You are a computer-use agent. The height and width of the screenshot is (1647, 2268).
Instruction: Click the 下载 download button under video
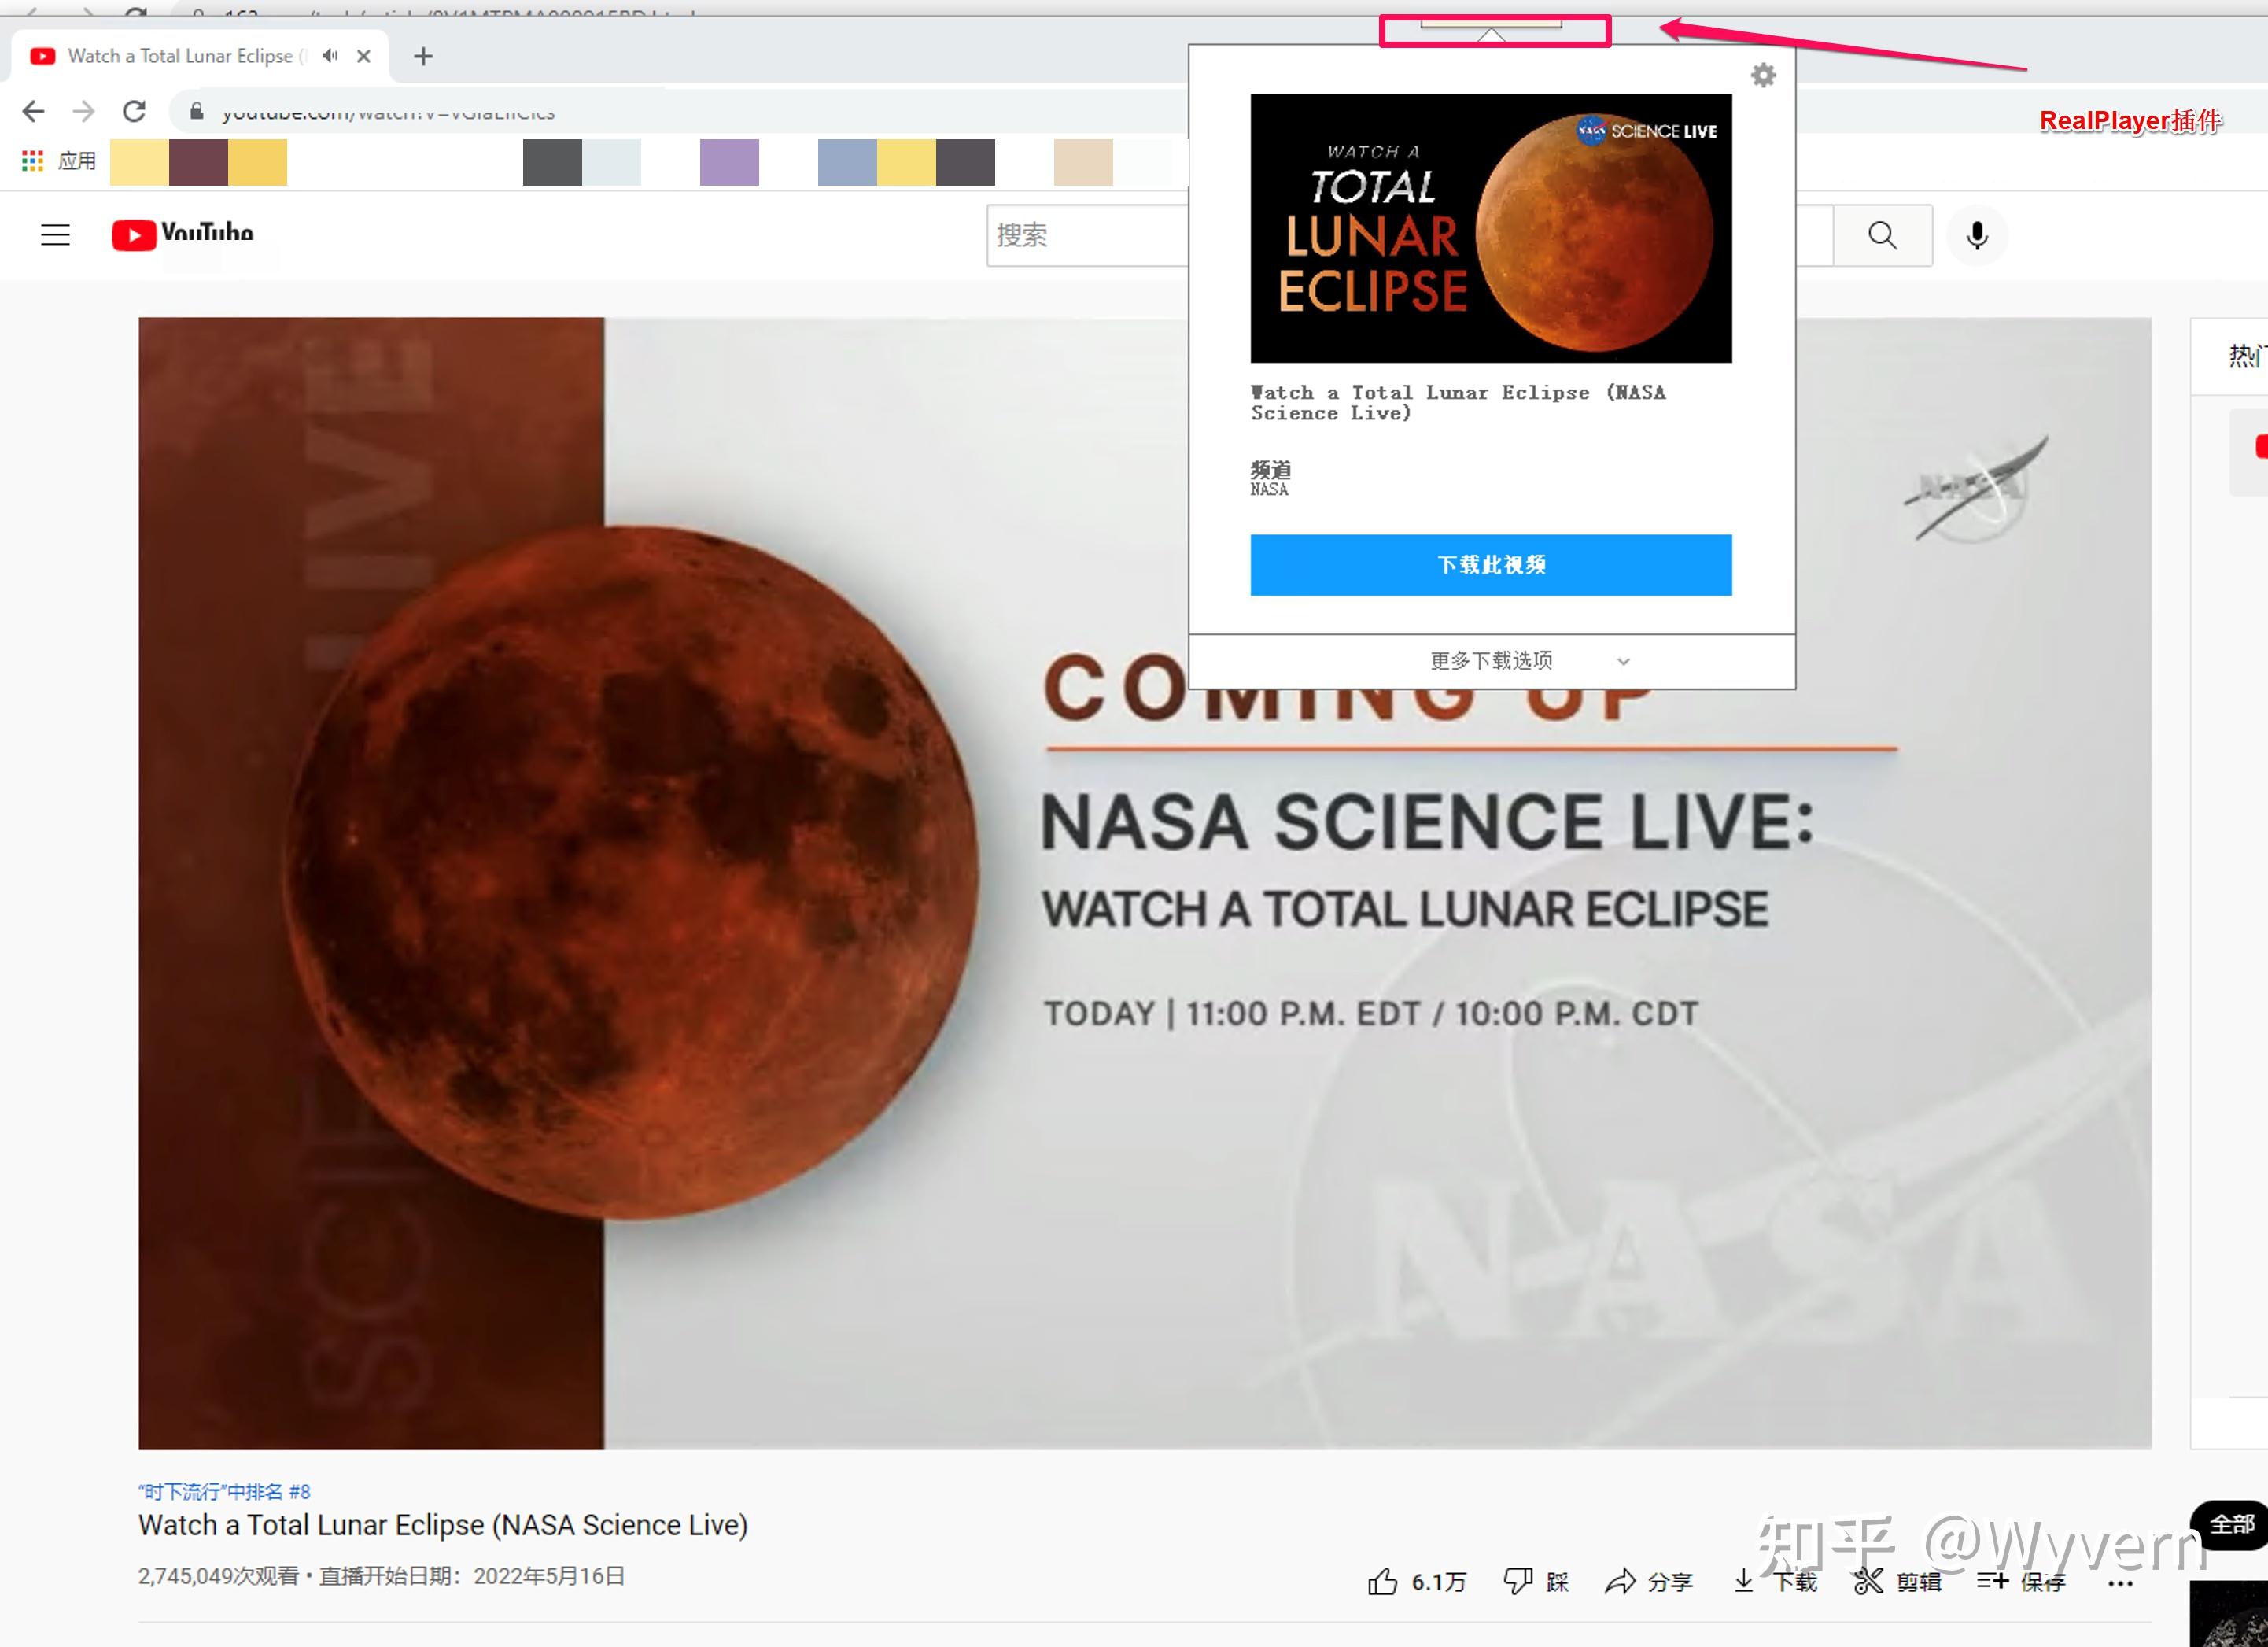click(1774, 1581)
